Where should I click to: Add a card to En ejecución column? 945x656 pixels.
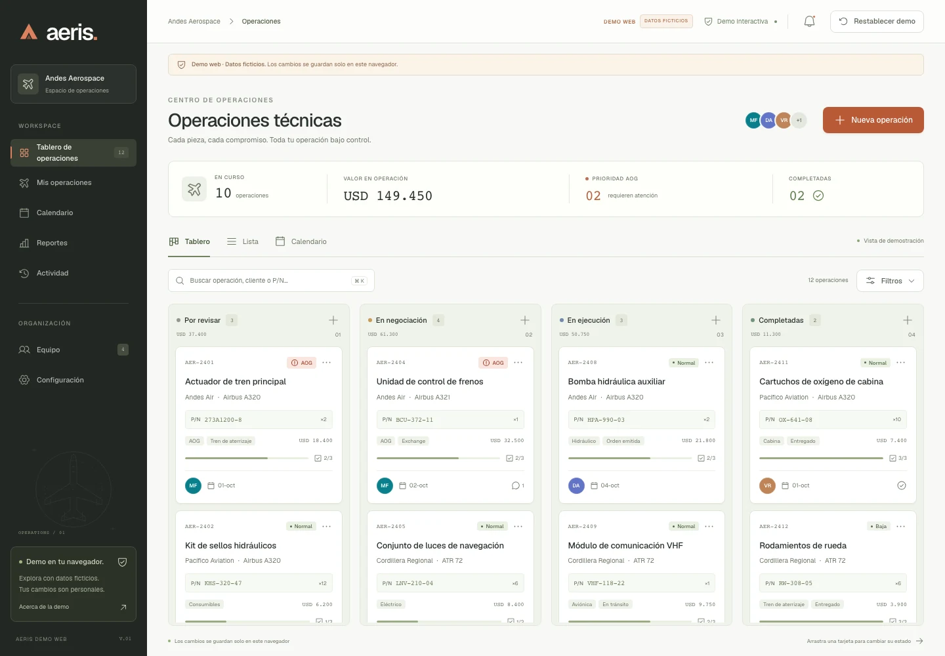(x=716, y=320)
